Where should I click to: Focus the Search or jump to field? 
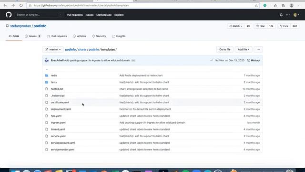tap(39, 15)
